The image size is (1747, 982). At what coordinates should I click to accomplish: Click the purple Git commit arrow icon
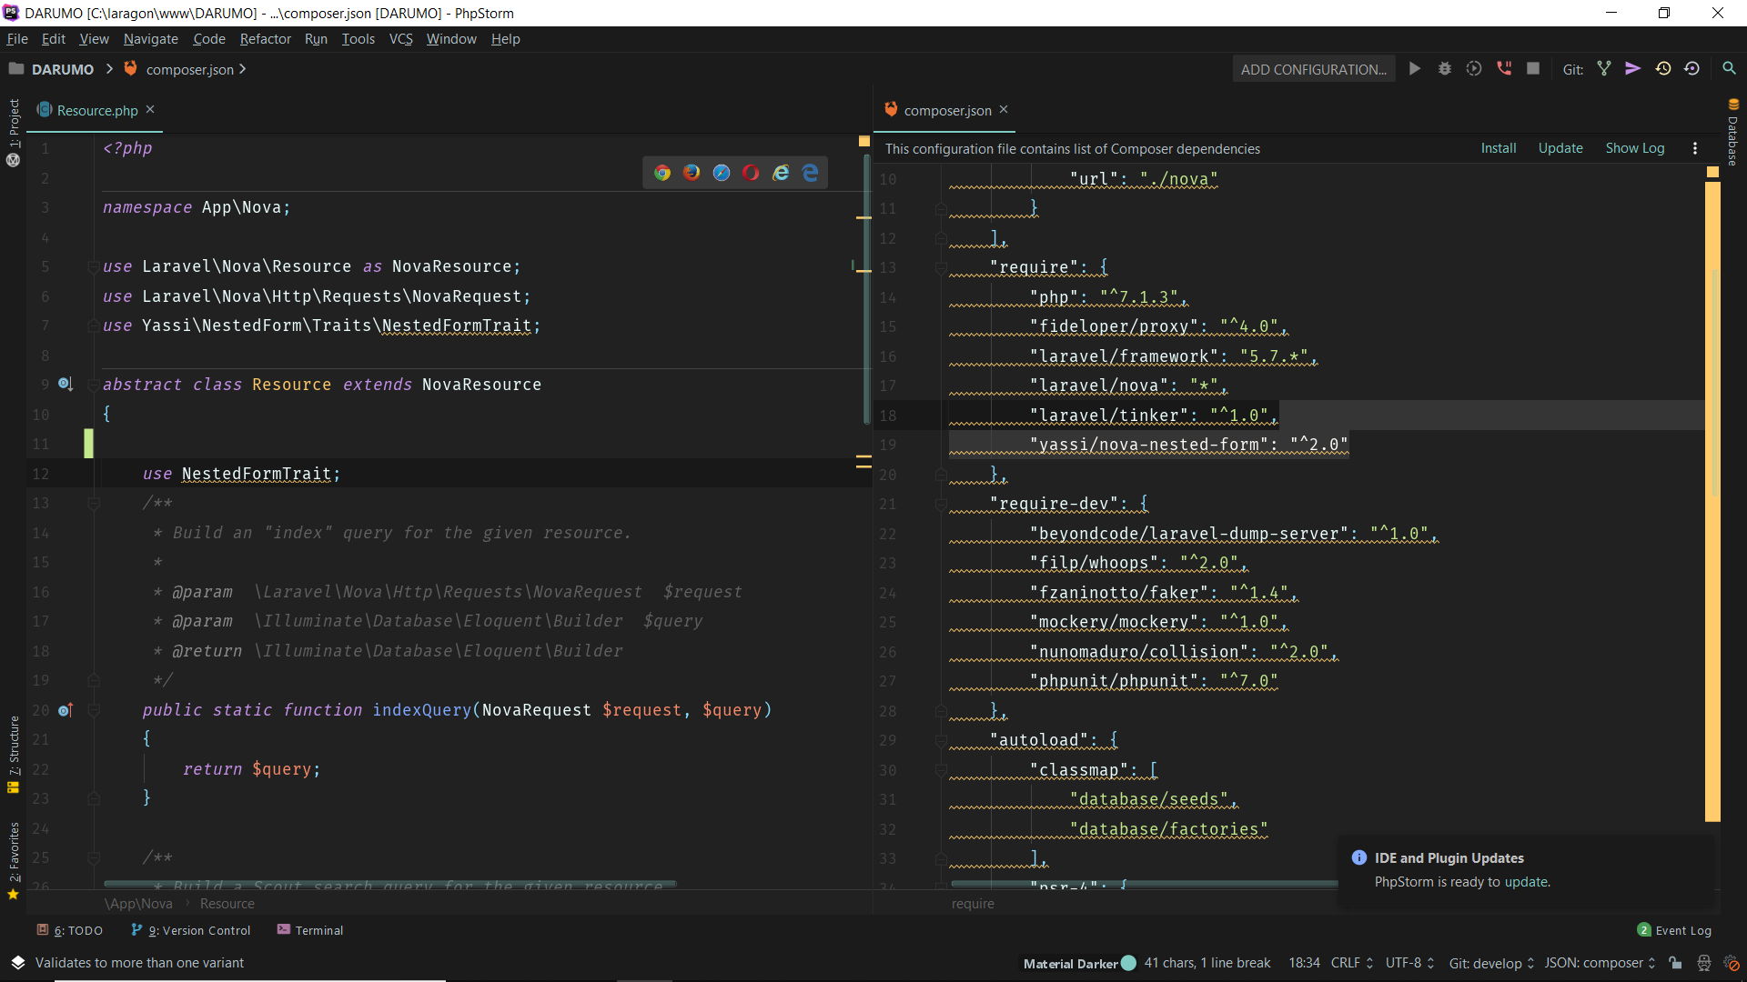pyautogui.click(x=1633, y=69)
